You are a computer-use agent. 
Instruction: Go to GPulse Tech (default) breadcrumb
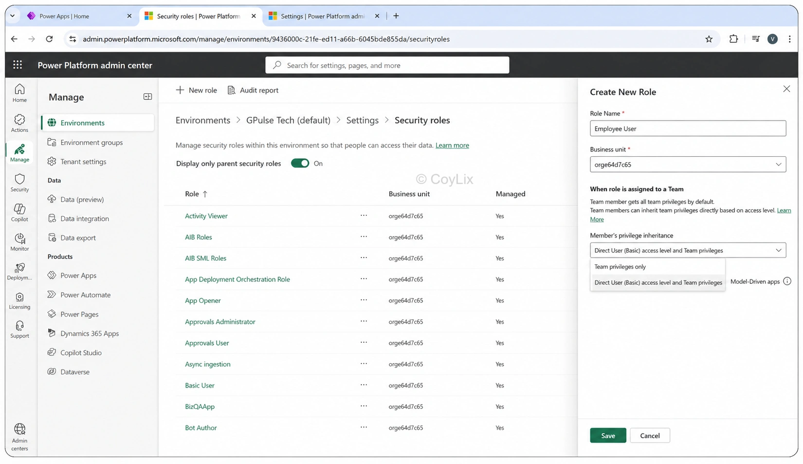[x=288, y=120]
